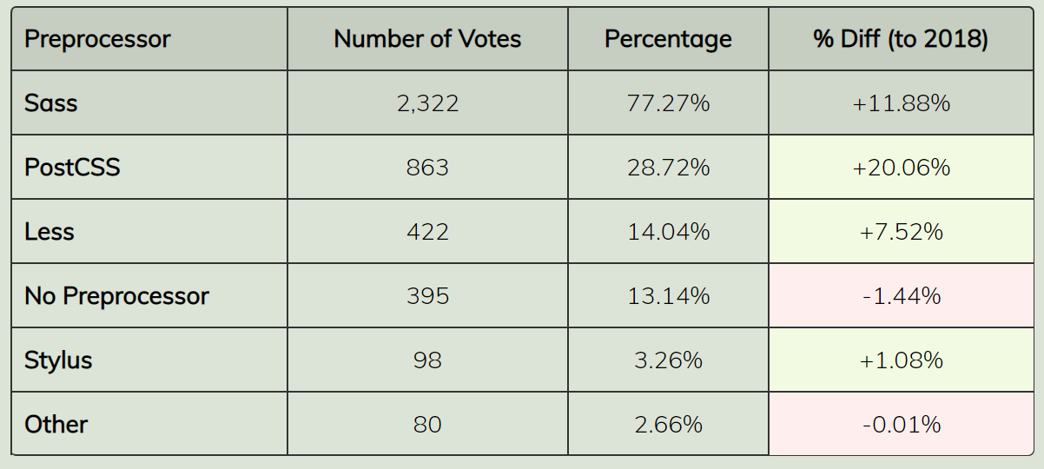Click the % Diff (to 2018) header
Viewport: 1044px width, 469px height.
901,39
